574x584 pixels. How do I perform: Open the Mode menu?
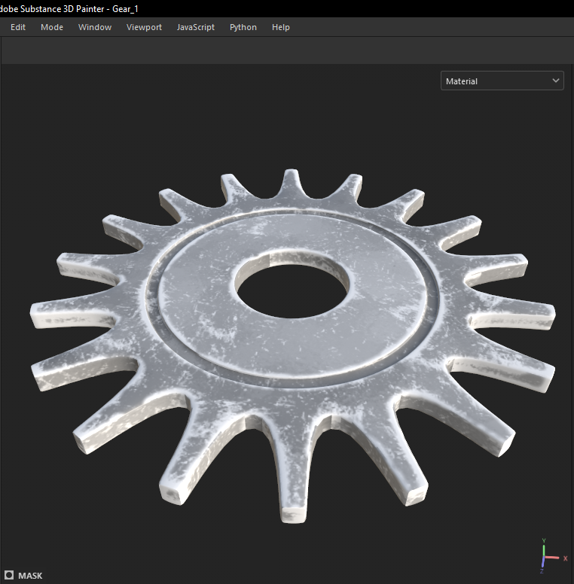click(x=52, y=27)
